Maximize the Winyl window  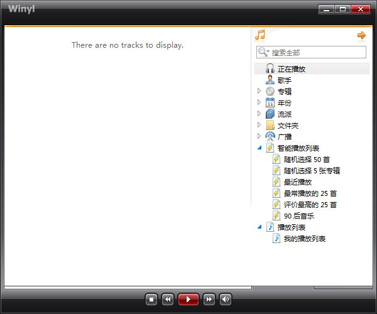pos(342,9)
